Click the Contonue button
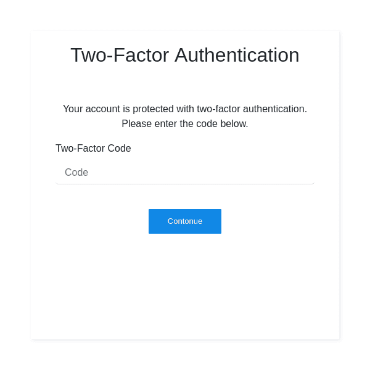 coord(185,221)
